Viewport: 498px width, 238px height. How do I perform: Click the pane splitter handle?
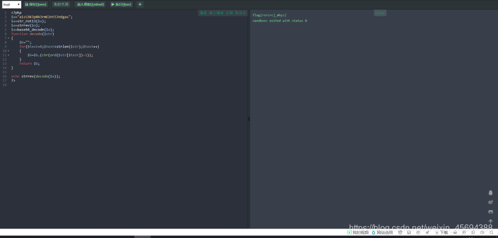[249, 119]
